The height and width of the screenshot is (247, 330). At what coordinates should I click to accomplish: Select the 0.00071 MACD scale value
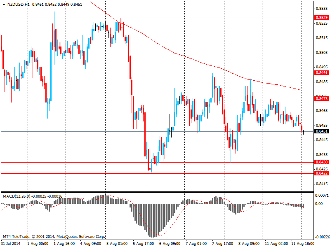[322, 195]
